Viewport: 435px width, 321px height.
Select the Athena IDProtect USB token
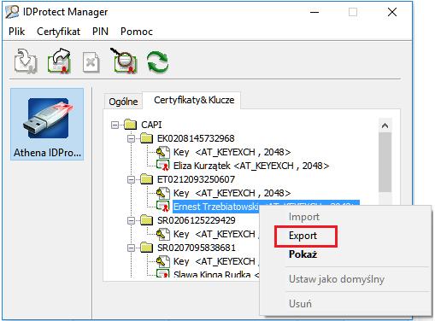47,125
